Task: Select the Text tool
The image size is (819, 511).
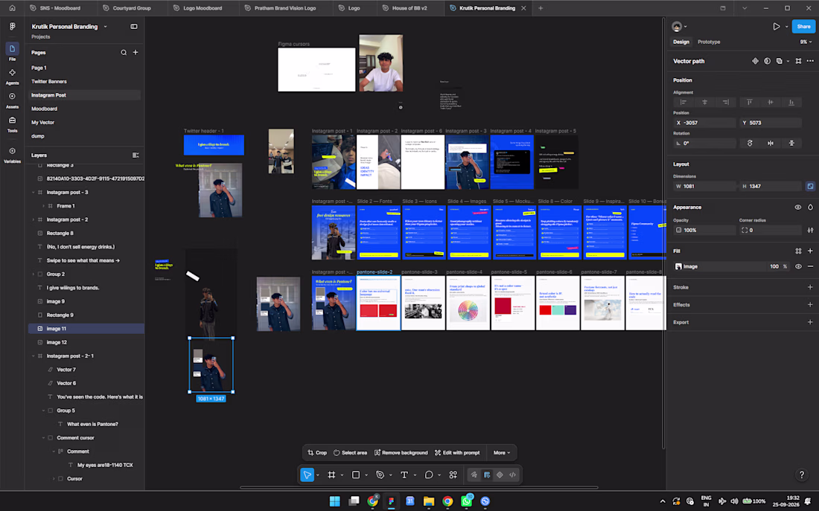Action: [404, 475]
